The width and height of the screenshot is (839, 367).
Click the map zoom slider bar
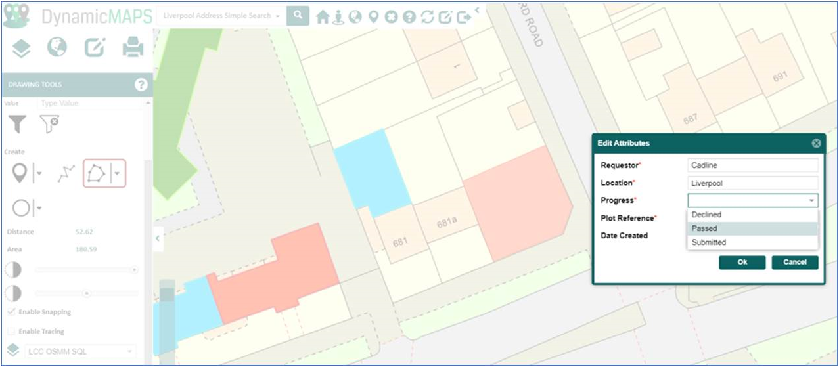(168, 322)
